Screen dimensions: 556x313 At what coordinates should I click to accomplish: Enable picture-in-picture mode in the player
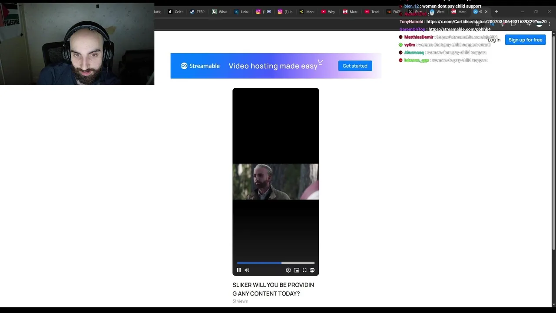click(x=296, y=270)
